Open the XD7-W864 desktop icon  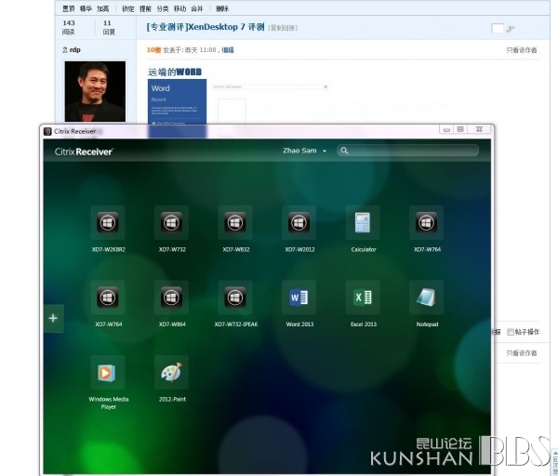pyautogui.click(x=171, y=297)
